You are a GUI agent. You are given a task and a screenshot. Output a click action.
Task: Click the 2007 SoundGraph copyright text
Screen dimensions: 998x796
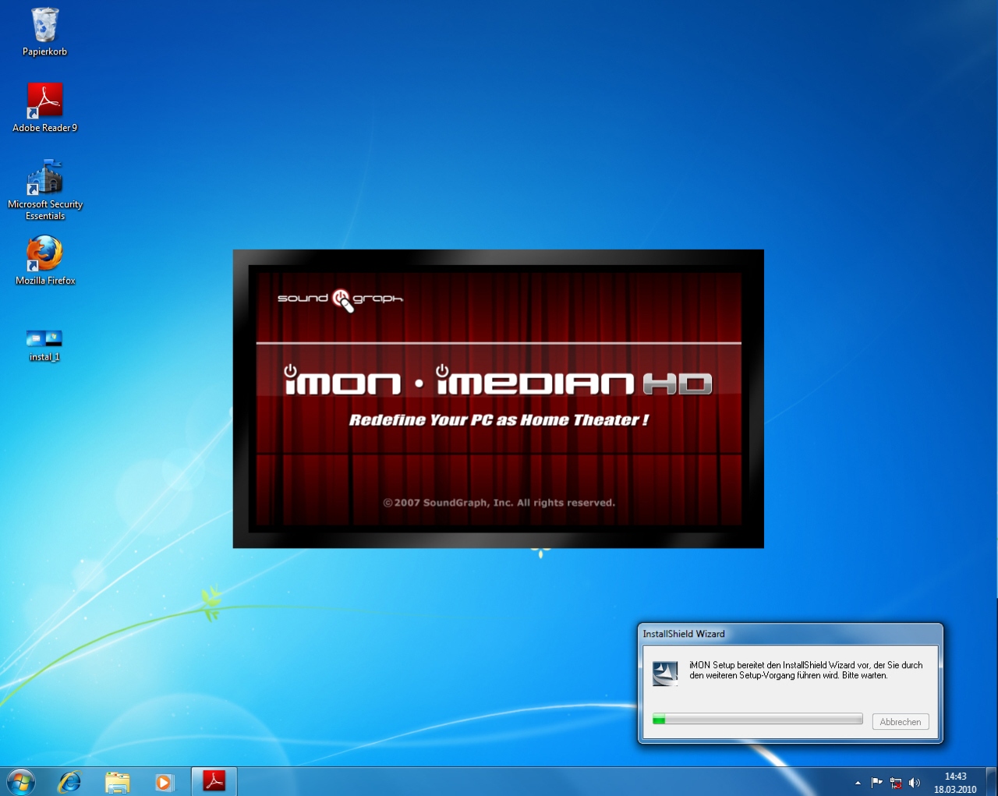[499, 503]
